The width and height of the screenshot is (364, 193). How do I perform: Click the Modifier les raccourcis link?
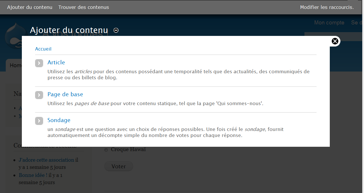(x=327, y=7)
